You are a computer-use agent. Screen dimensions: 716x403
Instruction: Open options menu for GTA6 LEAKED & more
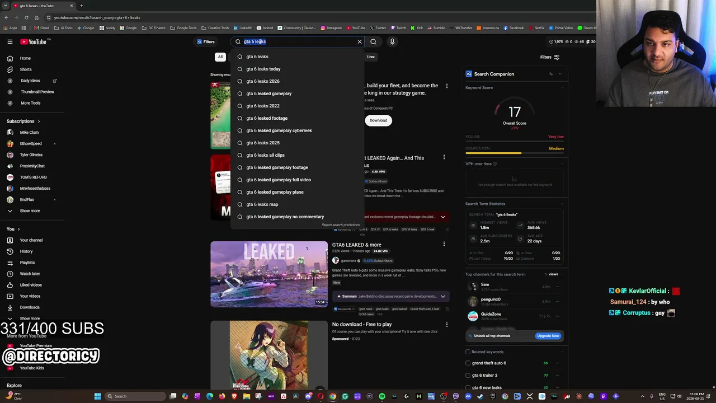tap(444, 244)
